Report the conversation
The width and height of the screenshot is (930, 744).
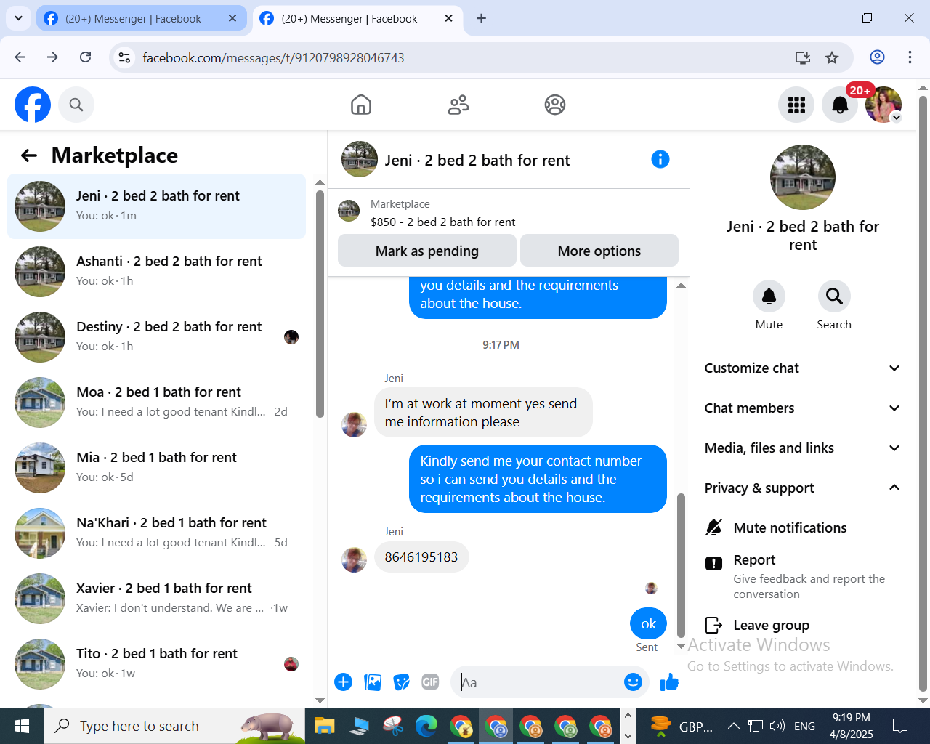coord(803,575)
